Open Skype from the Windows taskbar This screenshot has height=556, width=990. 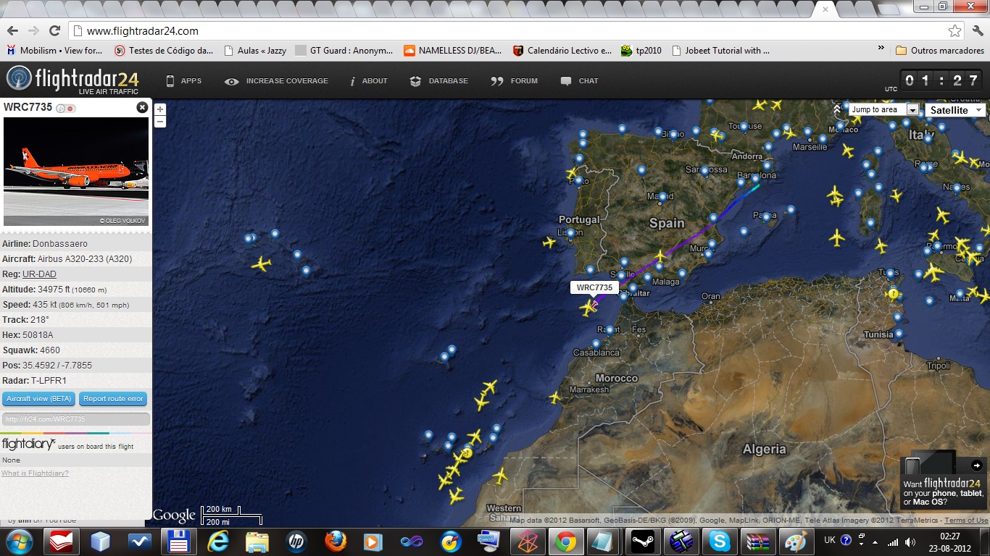[719, 542]
